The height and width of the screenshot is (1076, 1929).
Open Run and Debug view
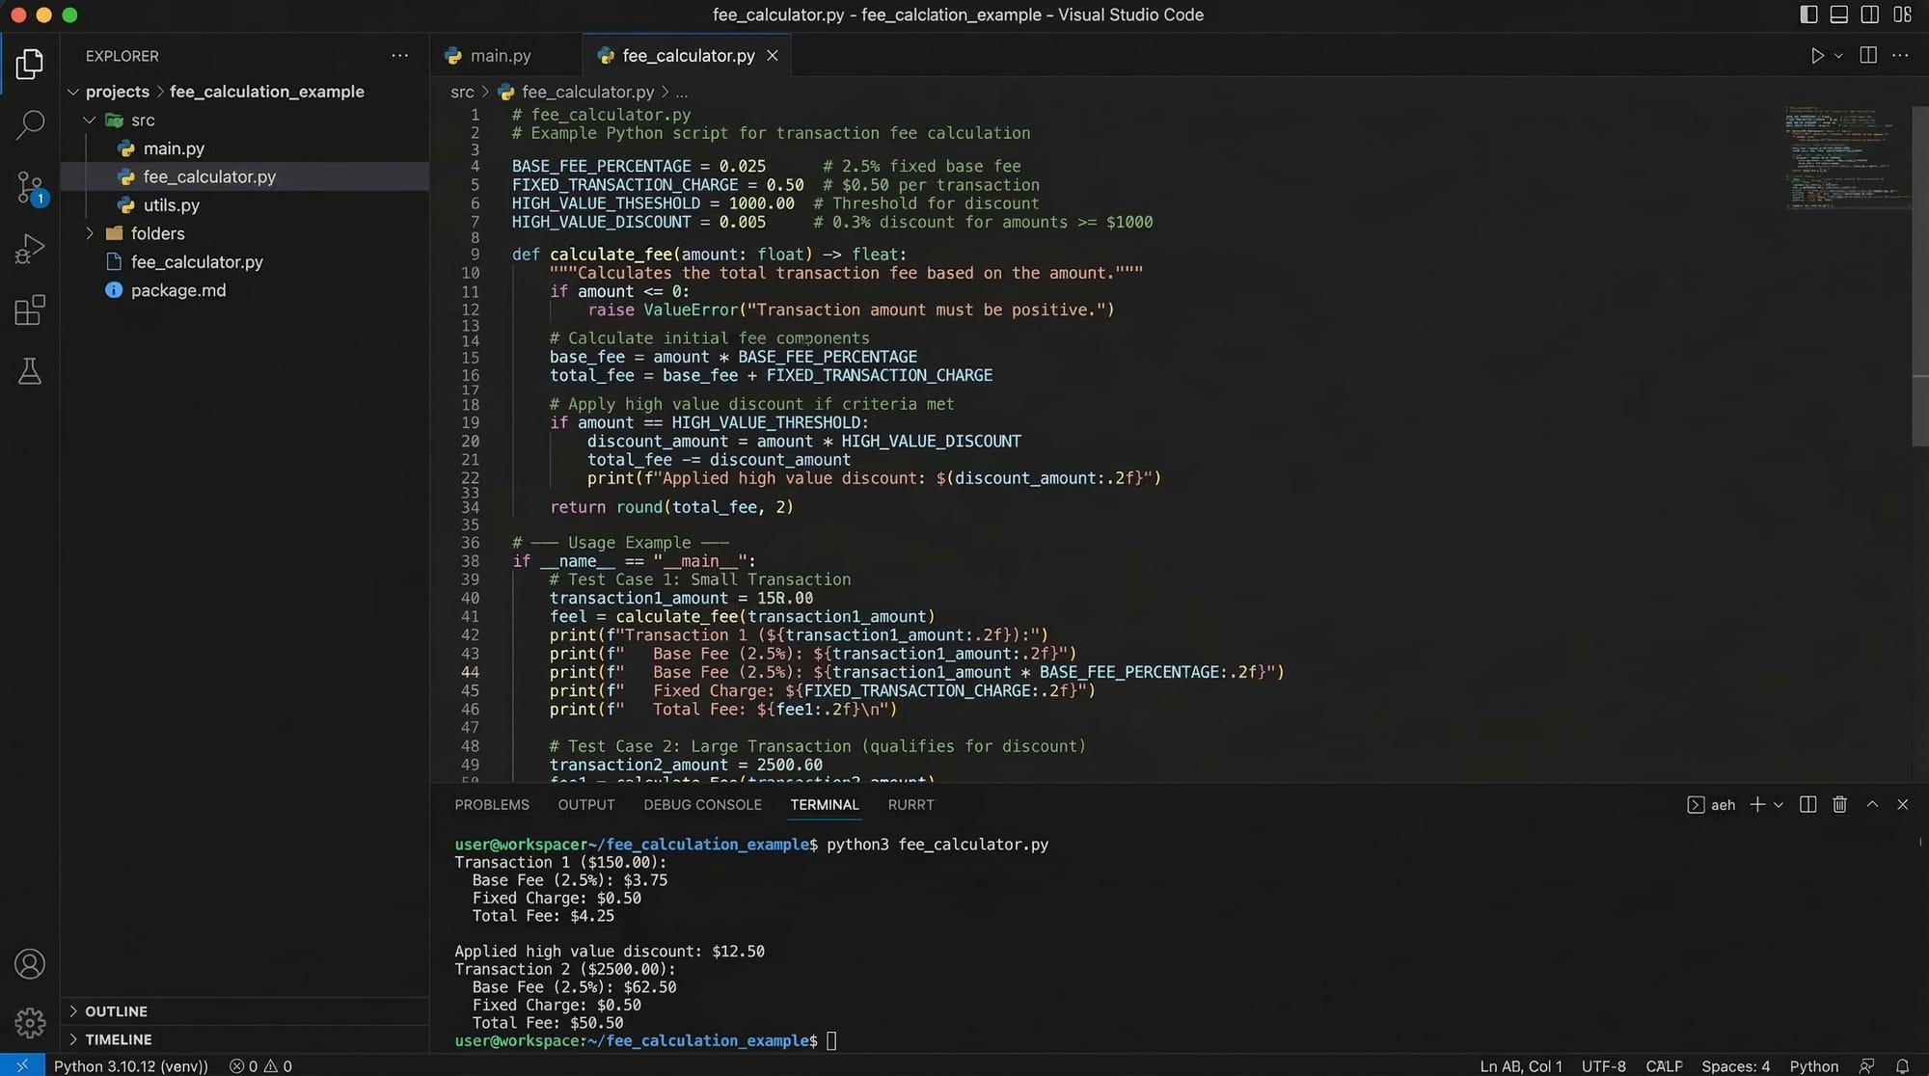click(x=30, y=249)
